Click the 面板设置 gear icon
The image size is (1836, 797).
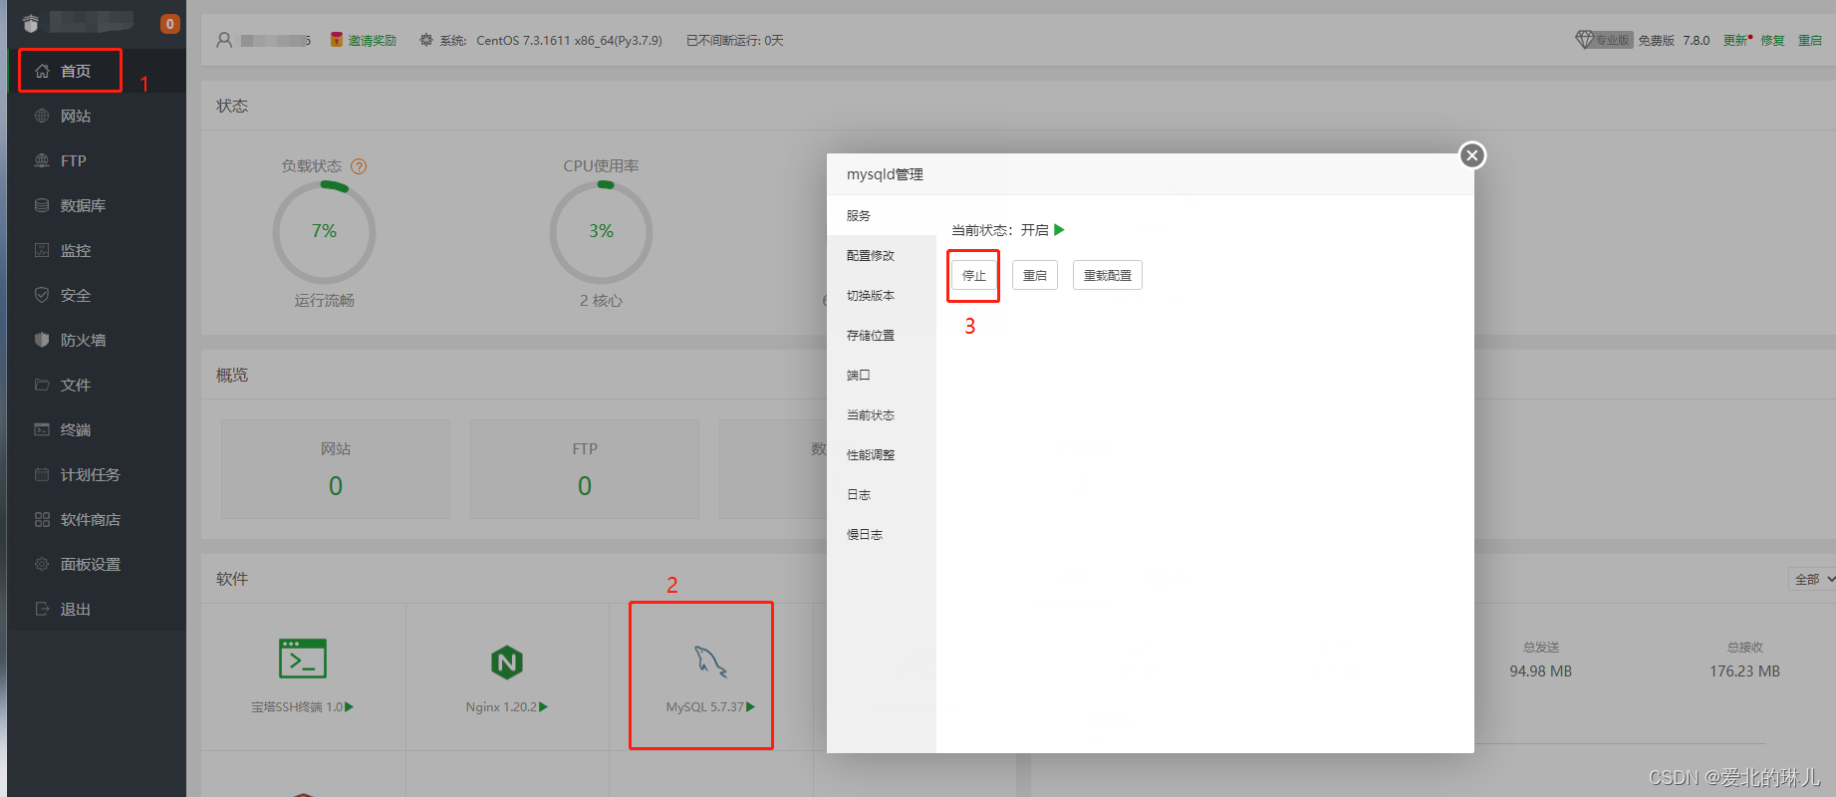42,564
